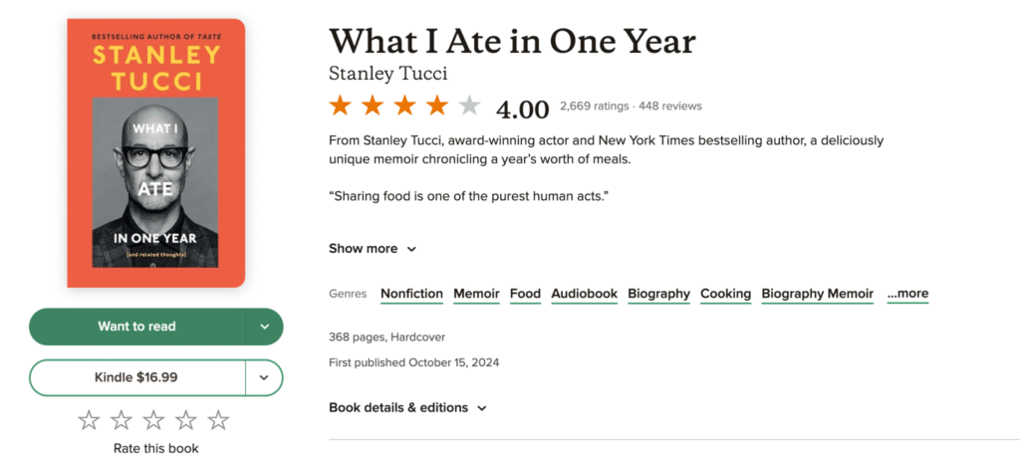The width and height of the screenshot is (1020, 456).
Task: Rate the book one star
Action: 89,420
